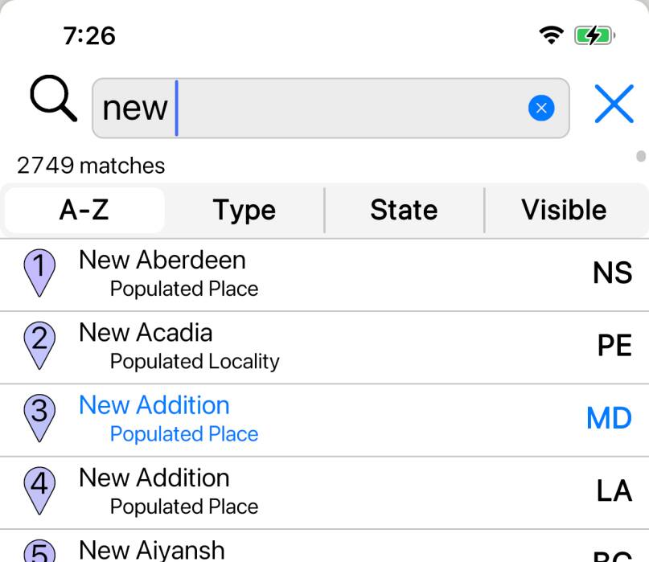Open the New Aberdeen result

[322, 273]
